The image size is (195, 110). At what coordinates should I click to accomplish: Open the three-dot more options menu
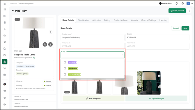[189, 11]
